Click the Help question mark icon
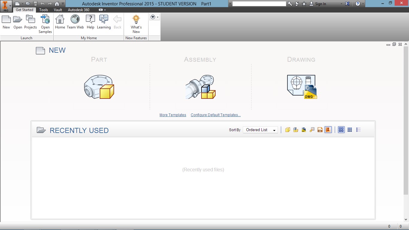The width and height of the screenshot is (409, 230). coord(358,4)
